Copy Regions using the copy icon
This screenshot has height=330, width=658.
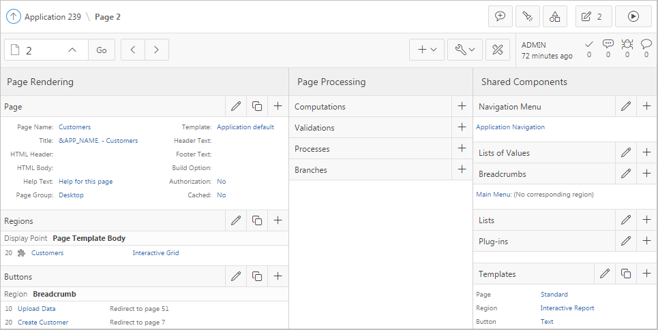click(257, 220)
